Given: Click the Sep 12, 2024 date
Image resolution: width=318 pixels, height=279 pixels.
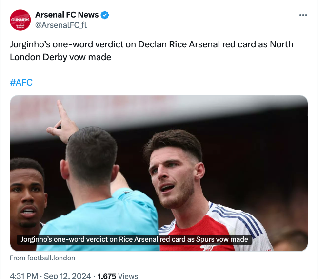Looking at the screenshot, I should pos(67,276).
